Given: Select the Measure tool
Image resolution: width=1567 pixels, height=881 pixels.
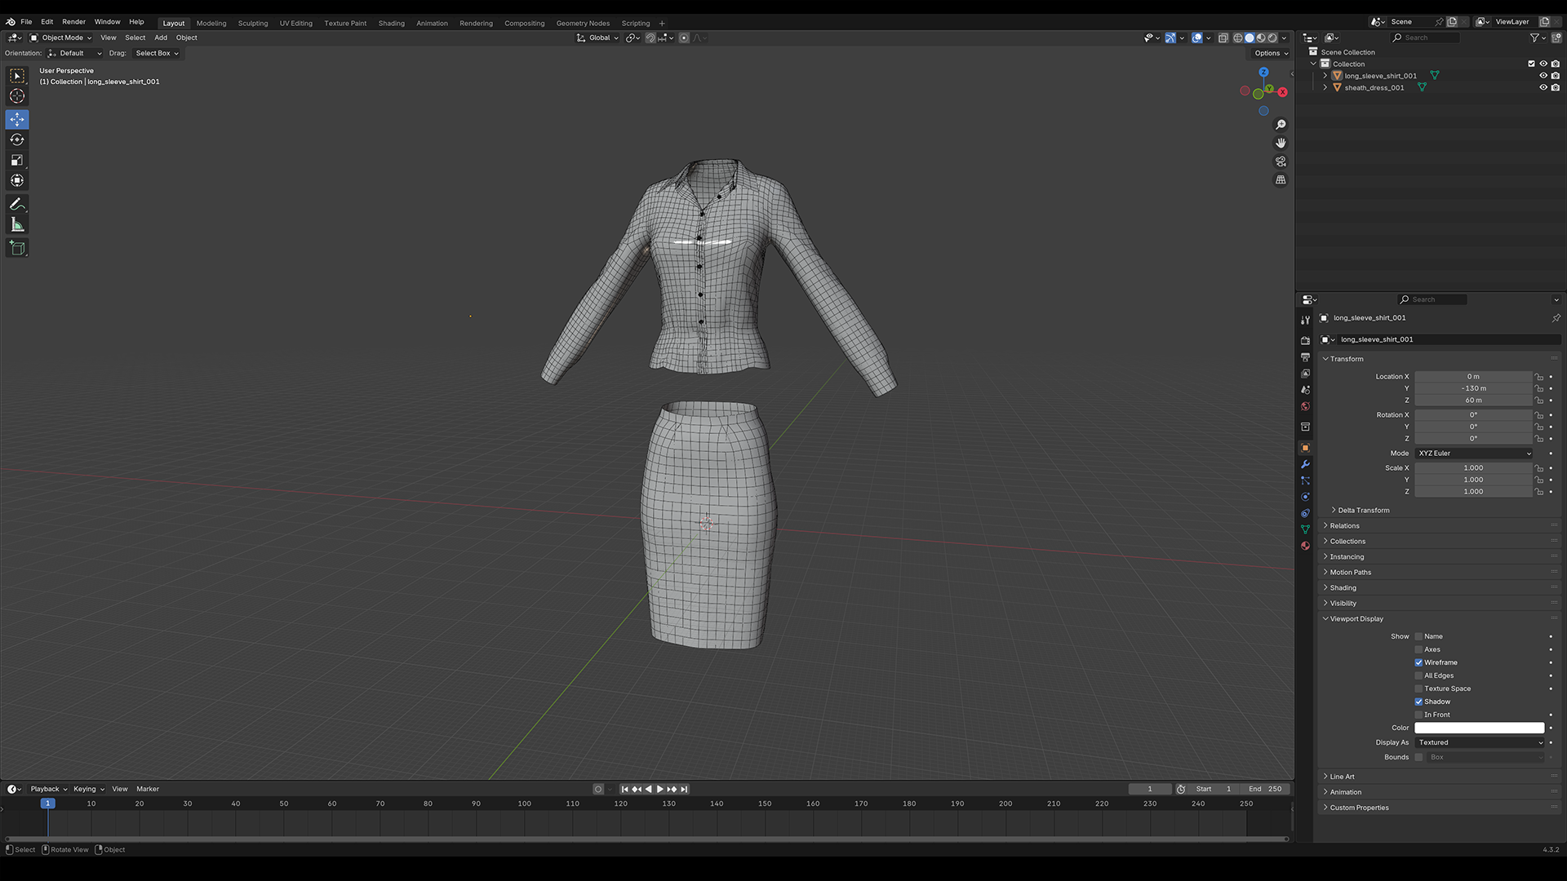Looking at the screenshot, I should click(x=17, y=224).
